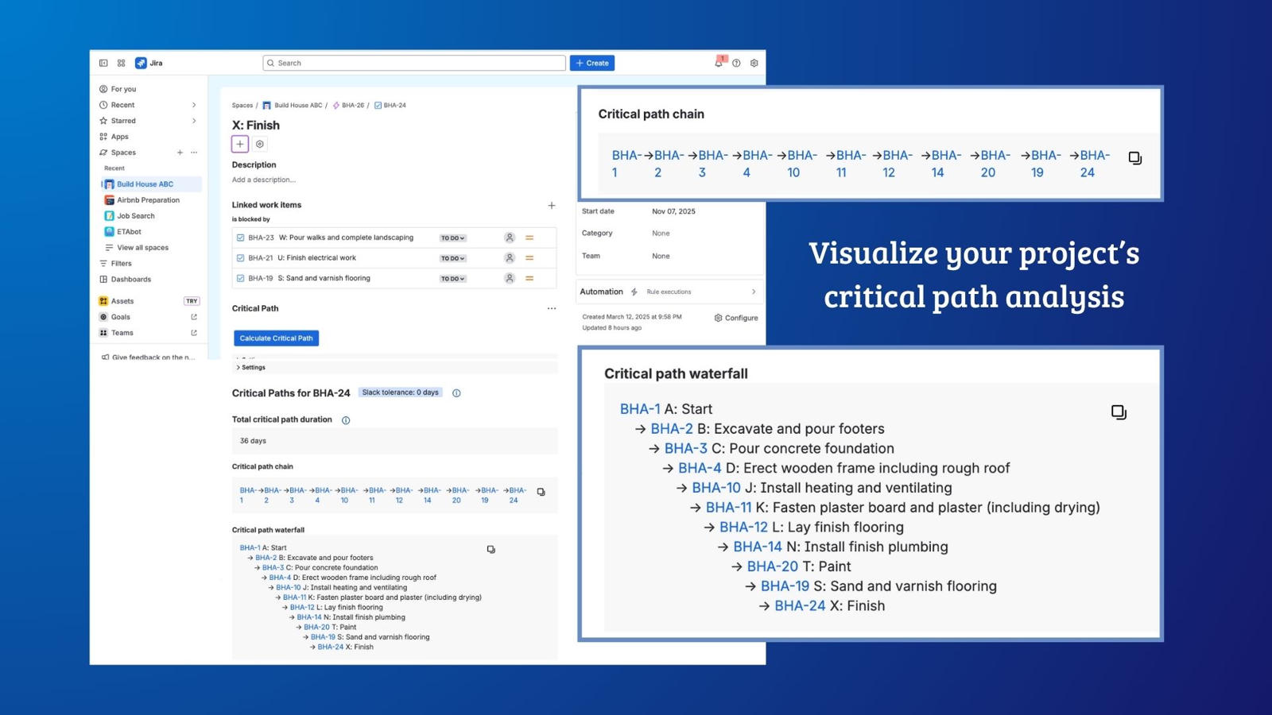Click the help question mark icon
This screenshot has width=1272, height=715.
click(x=736, y=63)
